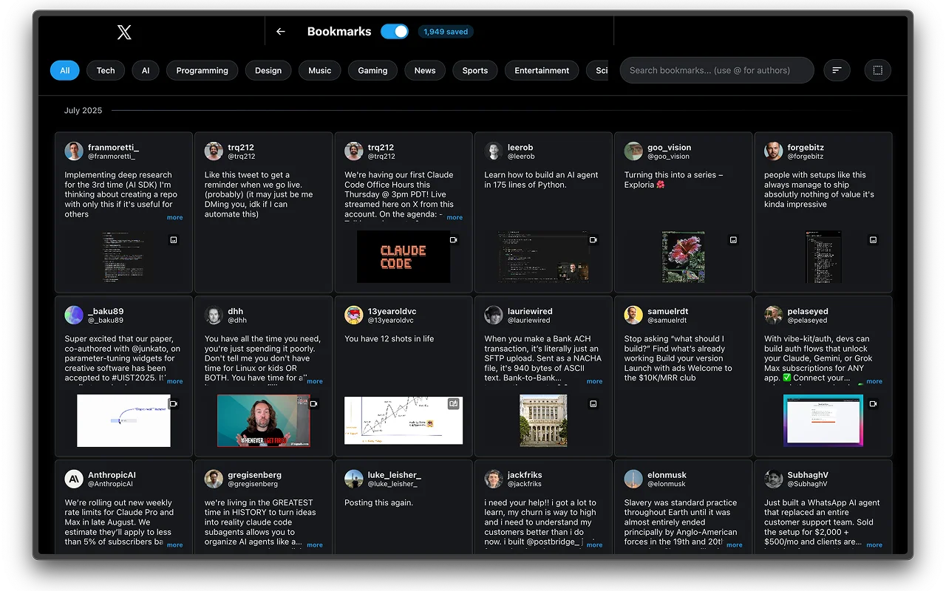Expand 'more' on franmoretti_ post

[174, 217]
